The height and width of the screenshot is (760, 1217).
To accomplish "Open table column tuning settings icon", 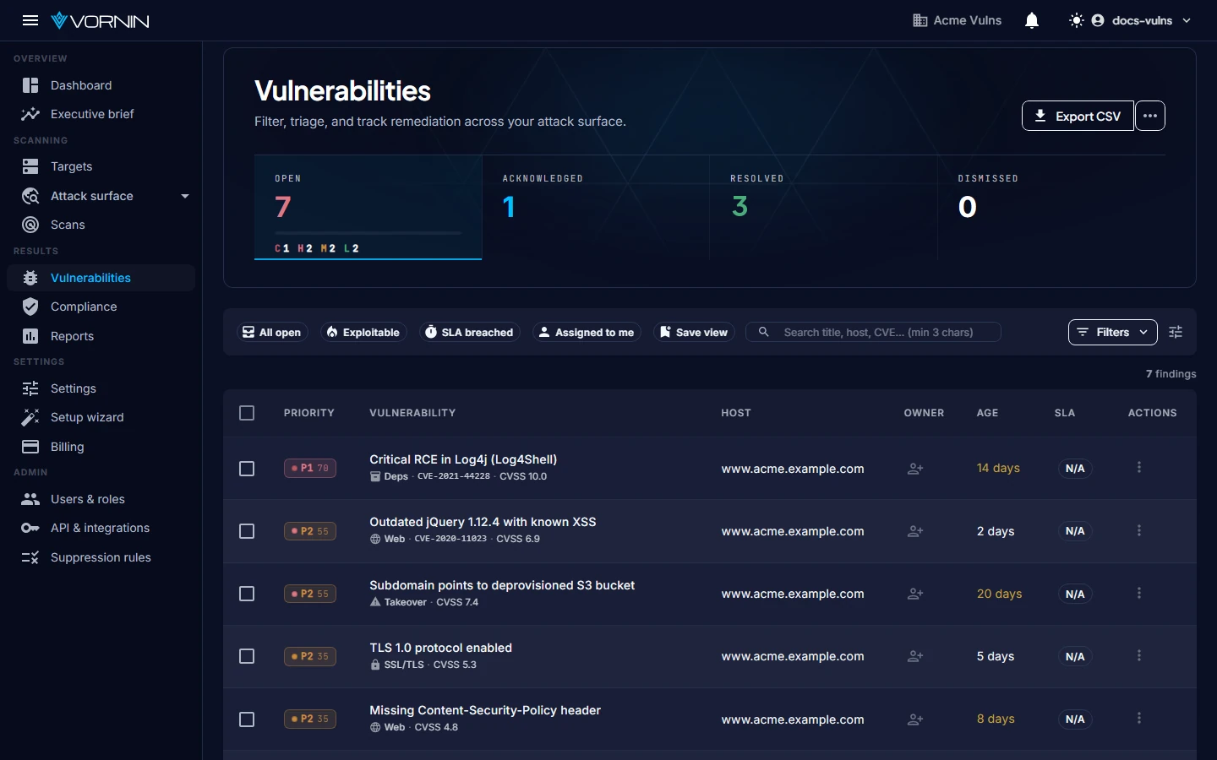I will (1176, 332).
